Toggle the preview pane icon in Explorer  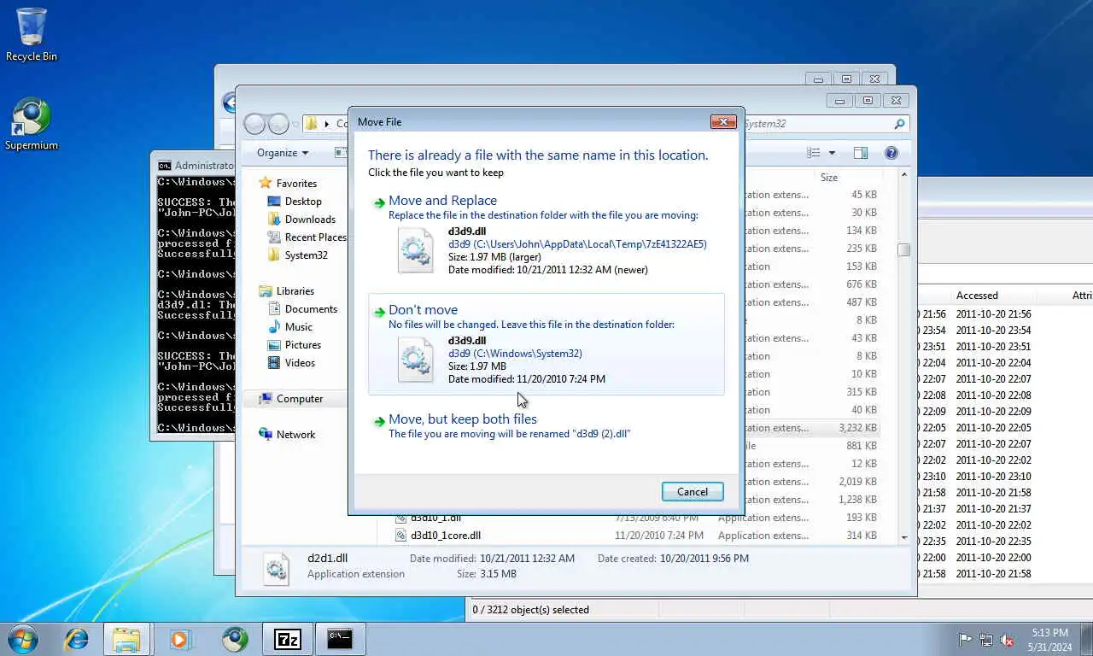(x=861, y=153)
